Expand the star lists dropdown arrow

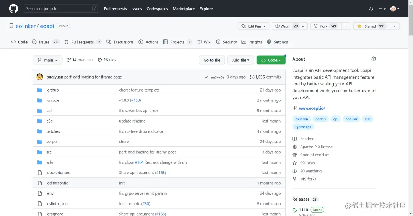[395, 26]
